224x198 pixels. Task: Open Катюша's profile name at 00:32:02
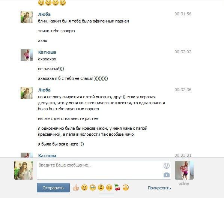[47, 52]
